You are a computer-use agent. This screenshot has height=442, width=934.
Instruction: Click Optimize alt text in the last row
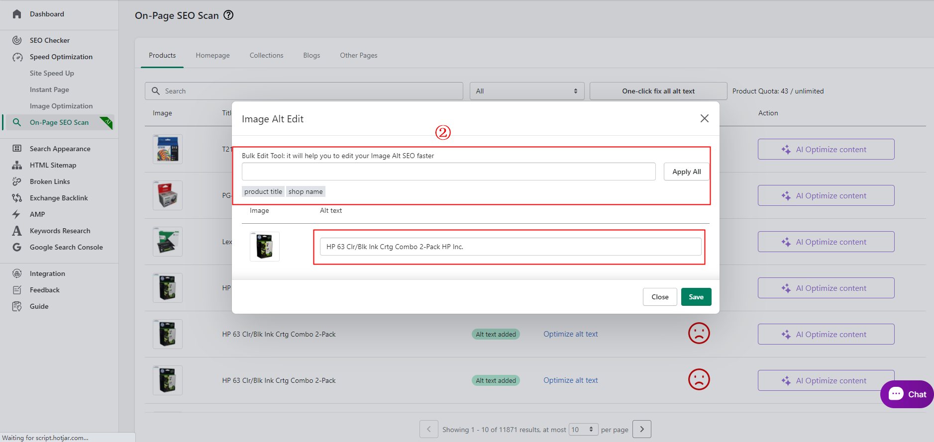pos(571,380)
